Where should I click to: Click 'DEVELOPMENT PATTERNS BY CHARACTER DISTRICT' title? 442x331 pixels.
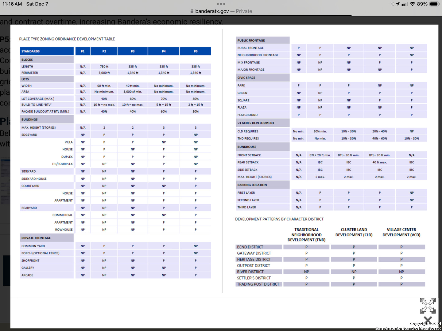coord(279,219)
